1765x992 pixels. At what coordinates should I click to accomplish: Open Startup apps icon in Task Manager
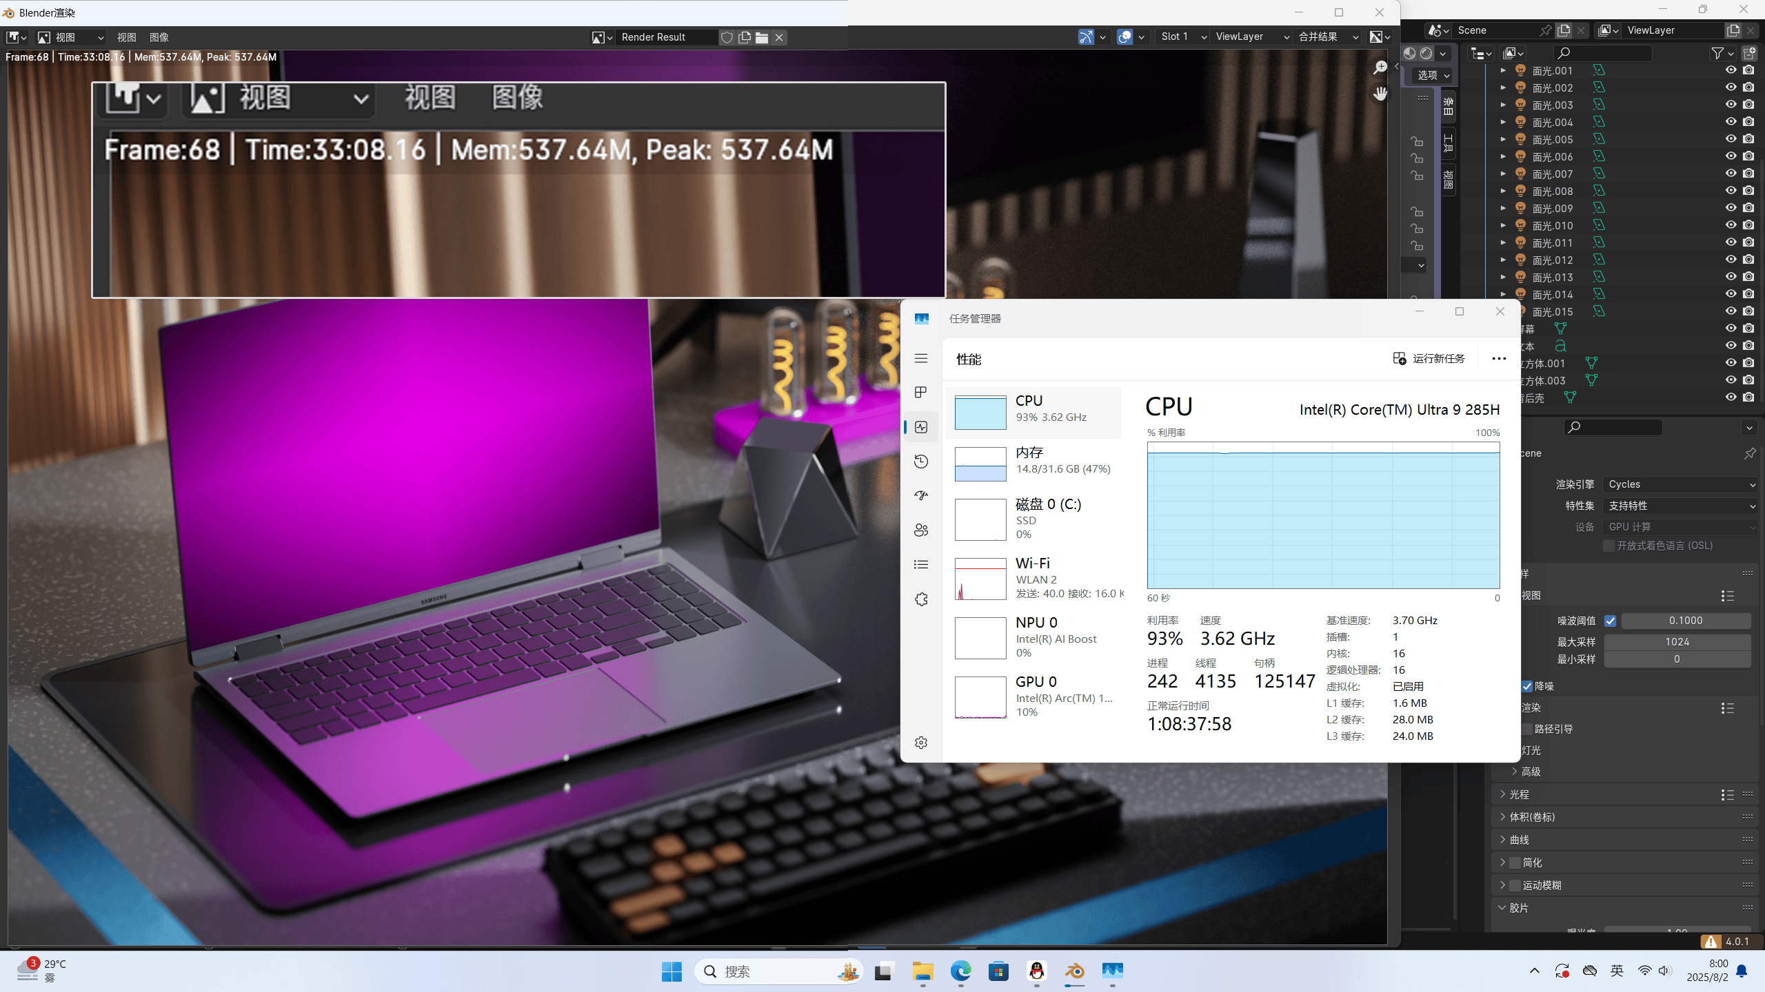click(x=921, y=496)
